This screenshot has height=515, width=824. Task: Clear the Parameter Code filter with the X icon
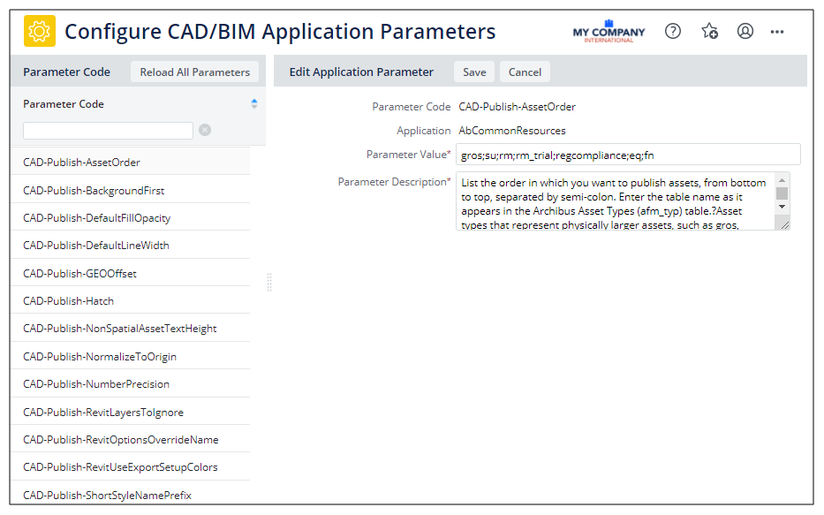click(x=205, y=130)
